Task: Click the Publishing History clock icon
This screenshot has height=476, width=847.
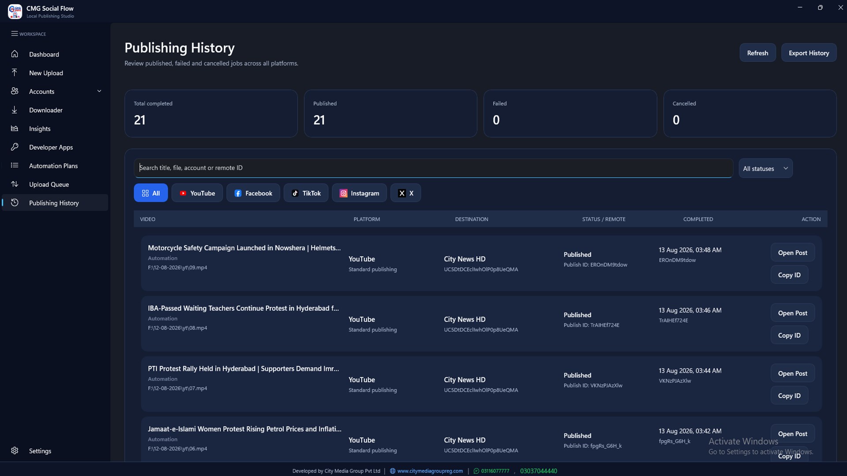Action: pos(15,202)
